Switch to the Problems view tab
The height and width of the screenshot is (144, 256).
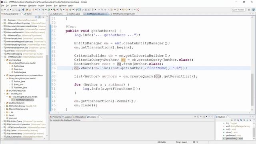pyautogui.click(x=56, y=117)
